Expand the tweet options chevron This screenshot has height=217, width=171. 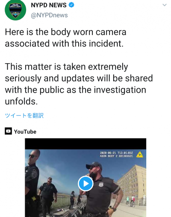[x=165, y=5]
